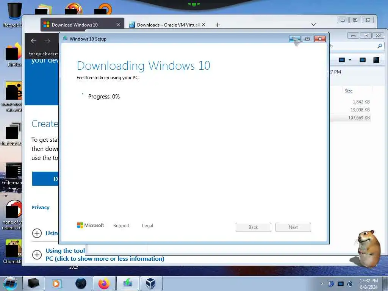Click the blue download button on webpage
Screen dimensions: 388x291
tap(45, 179)
